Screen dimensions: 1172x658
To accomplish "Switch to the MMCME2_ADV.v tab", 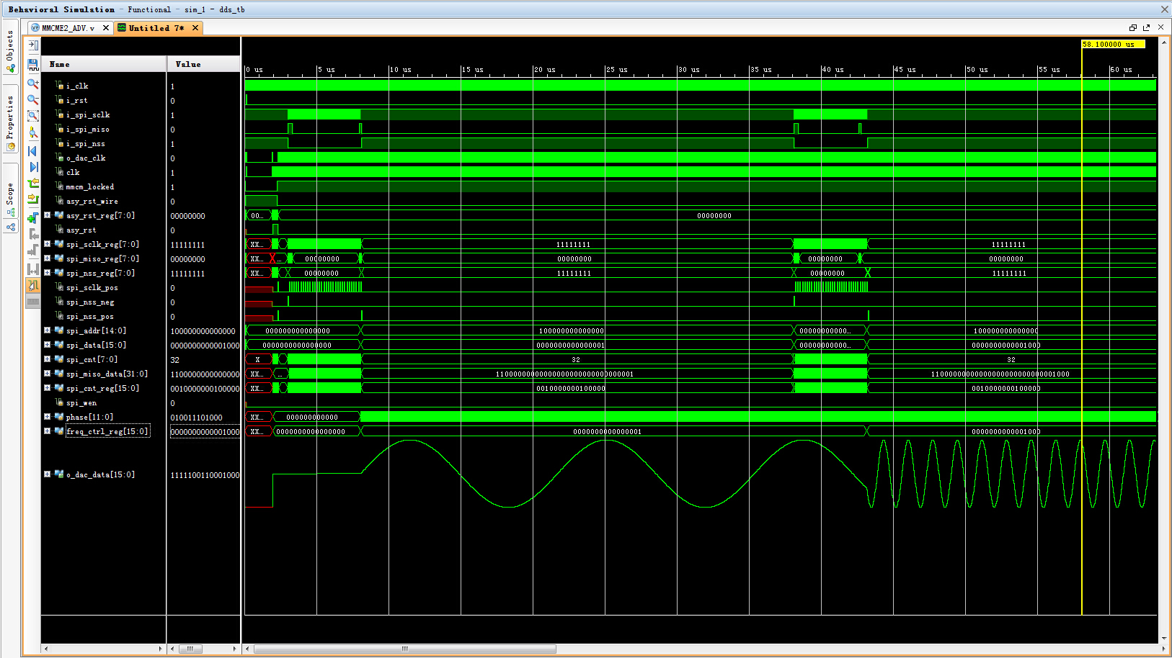I will [x=68, y=28].
